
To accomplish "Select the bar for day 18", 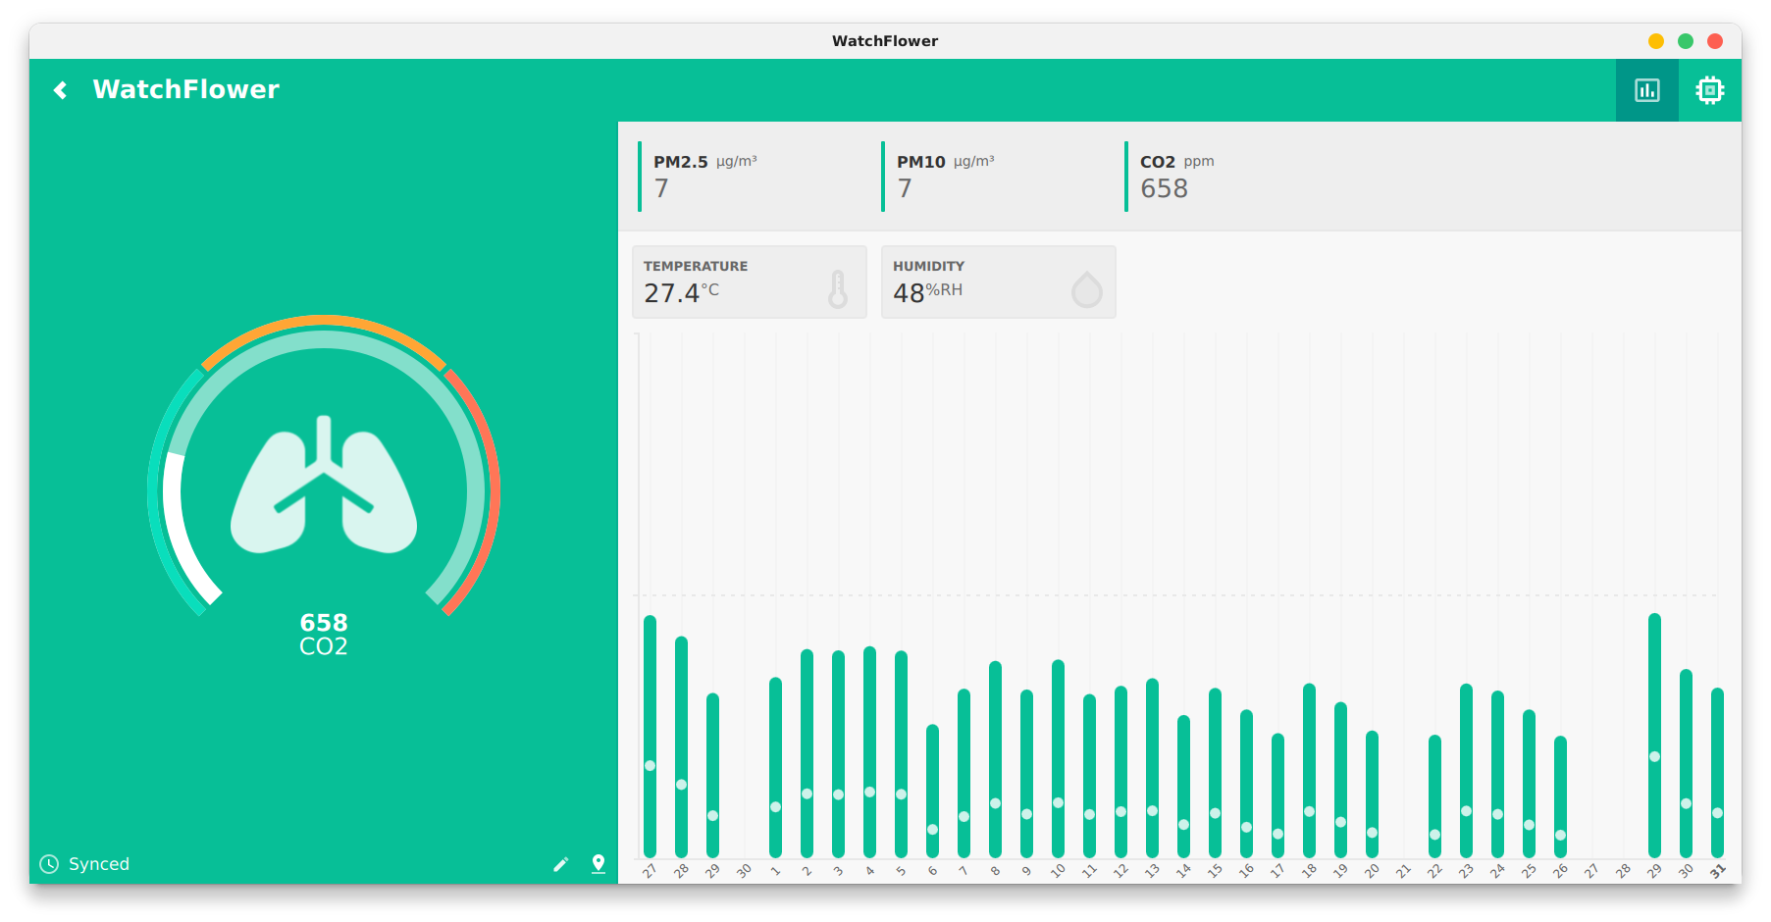I will click(1309, 771).
